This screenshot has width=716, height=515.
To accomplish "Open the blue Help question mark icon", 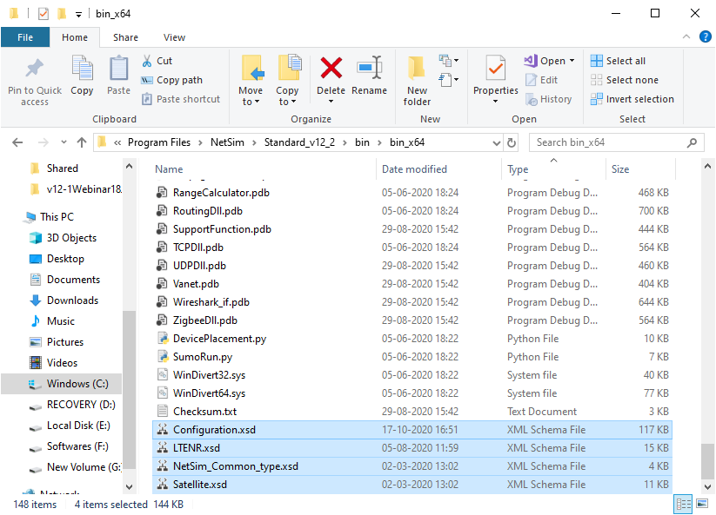I will tap(705, 36).
